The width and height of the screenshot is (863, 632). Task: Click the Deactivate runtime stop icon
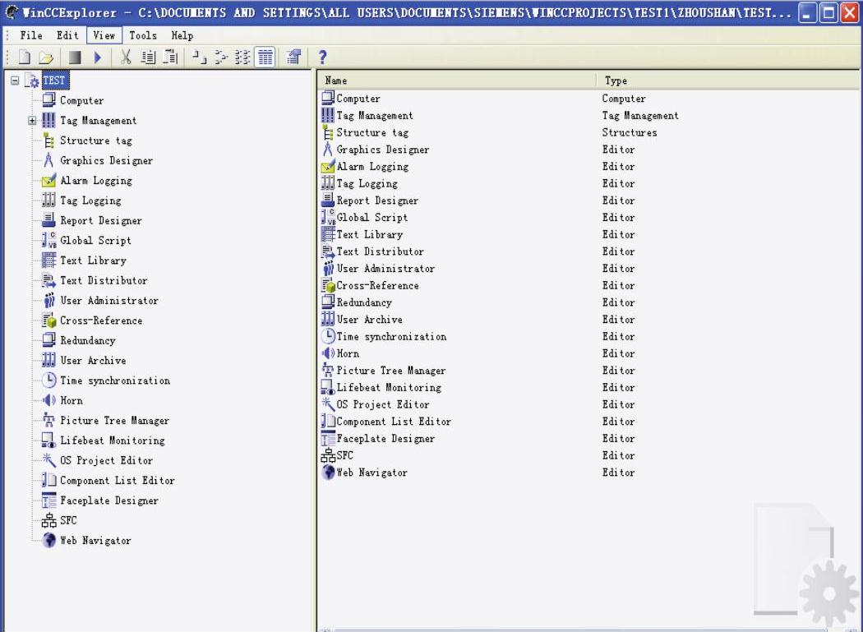click(x=74, y=57)
